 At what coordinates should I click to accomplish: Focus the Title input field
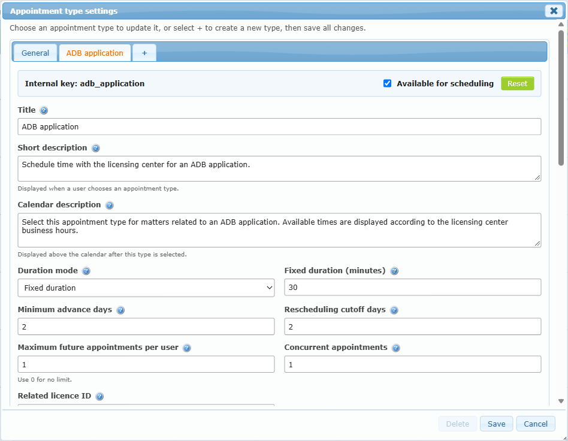pos(279,127)
